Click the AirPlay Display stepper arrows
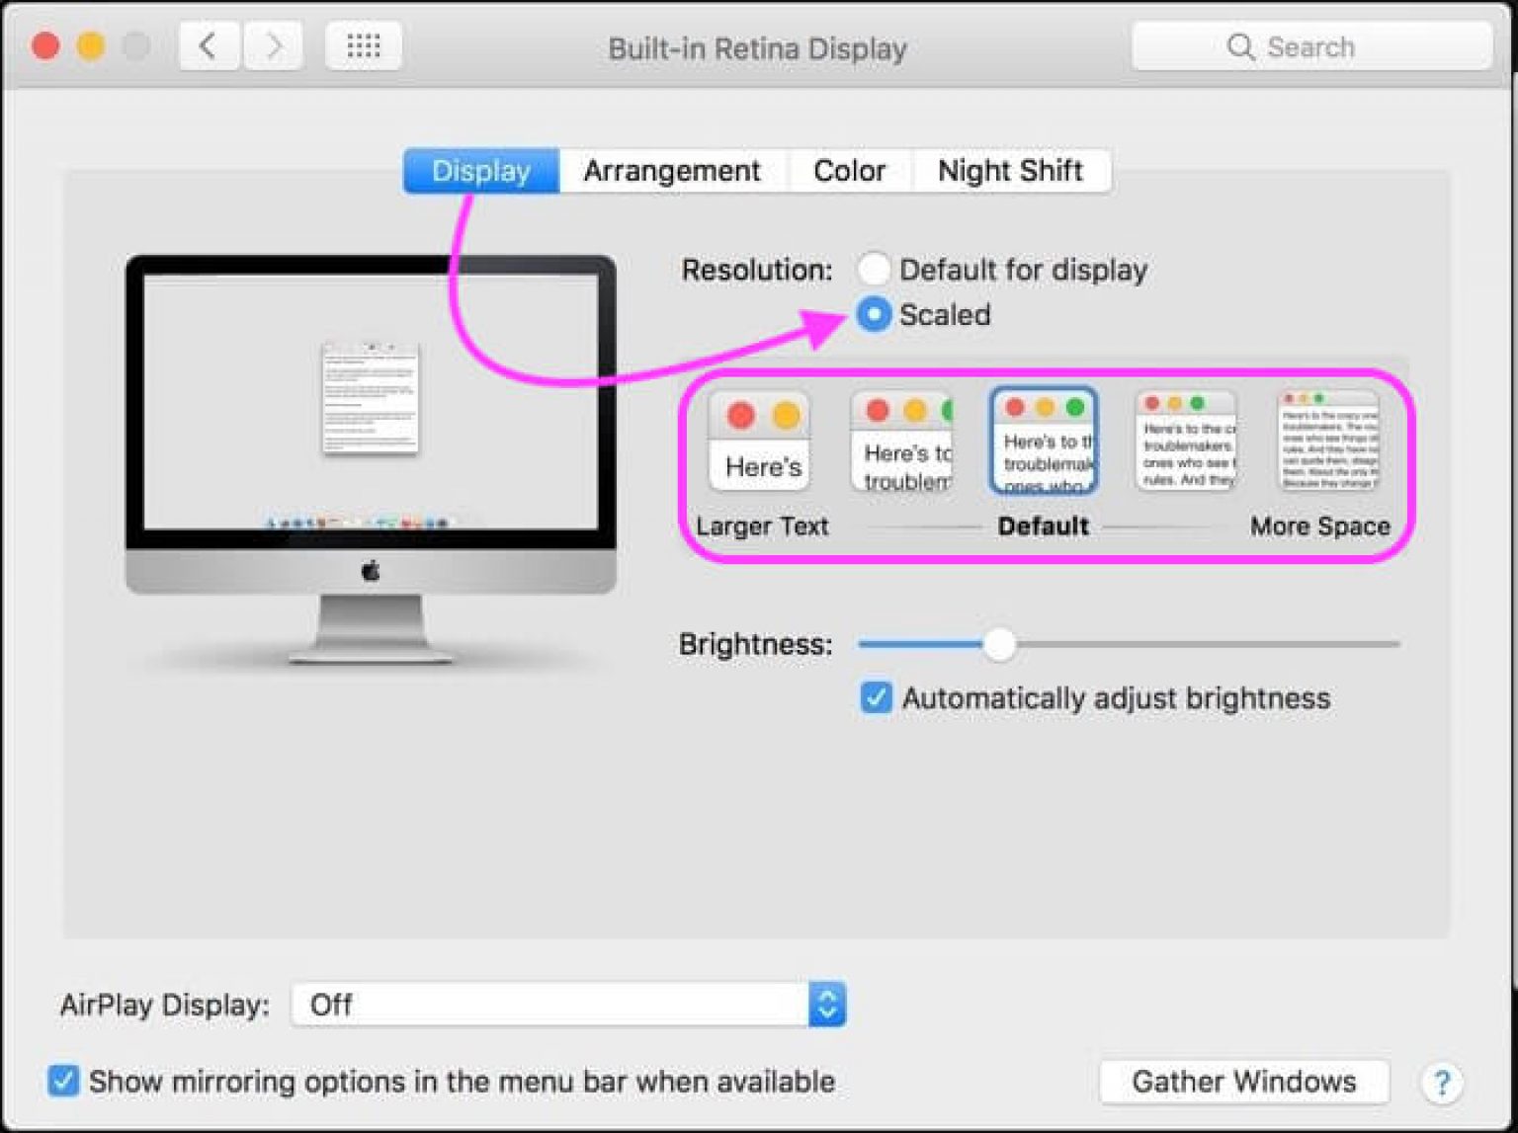 (826, 1005)
